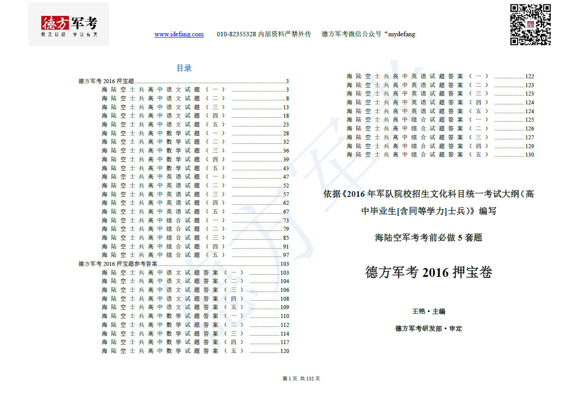Open TOC entry 高中数学试题（四）page 39

(x=195, y=159)
